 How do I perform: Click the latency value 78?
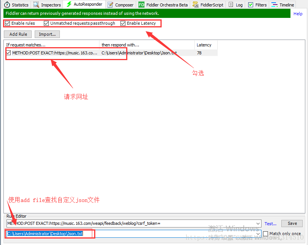click(199, 53)
